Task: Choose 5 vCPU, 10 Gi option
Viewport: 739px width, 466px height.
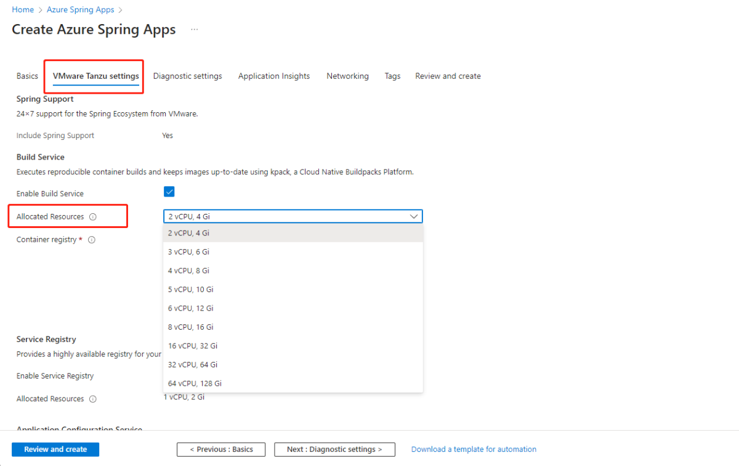Action: tap(293, 290)
